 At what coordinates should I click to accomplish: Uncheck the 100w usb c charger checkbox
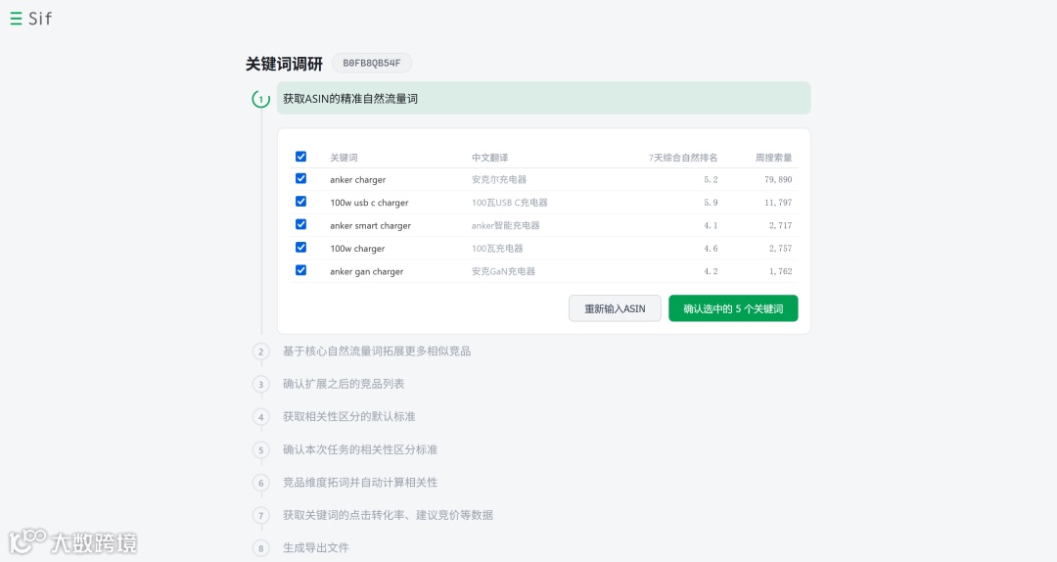pos(300,202)
